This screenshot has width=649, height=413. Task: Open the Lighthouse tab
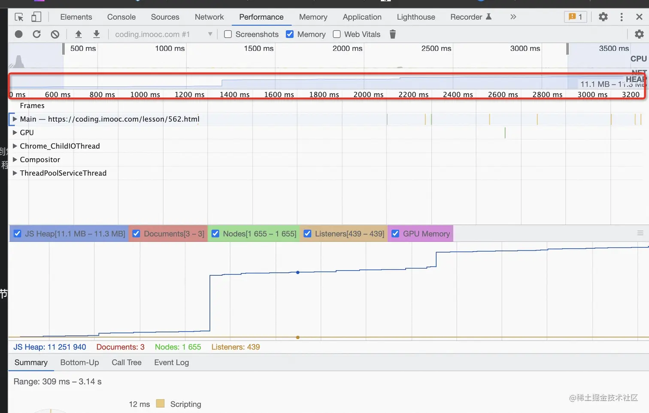[416, 17]
